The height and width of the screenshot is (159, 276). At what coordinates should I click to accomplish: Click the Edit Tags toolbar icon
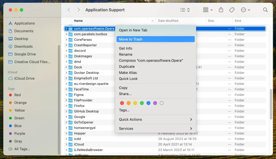(x=232, y=10)
